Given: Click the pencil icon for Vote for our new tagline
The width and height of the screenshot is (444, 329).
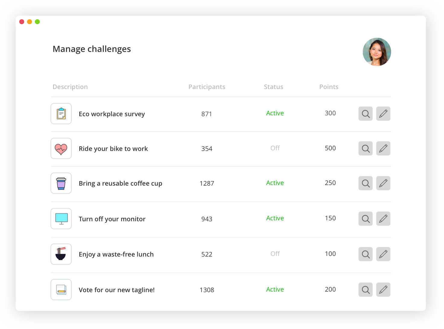Looking at the screenshot, I should tap(383, 290).
